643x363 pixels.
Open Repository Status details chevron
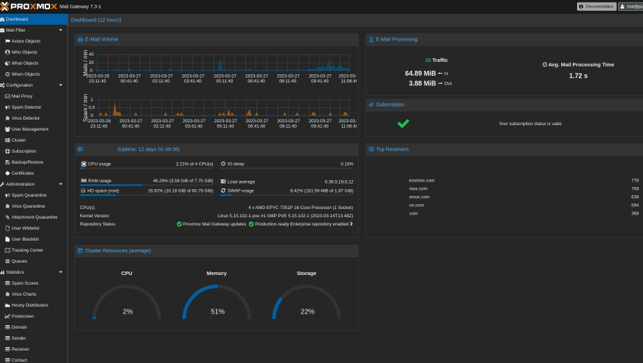352,224
